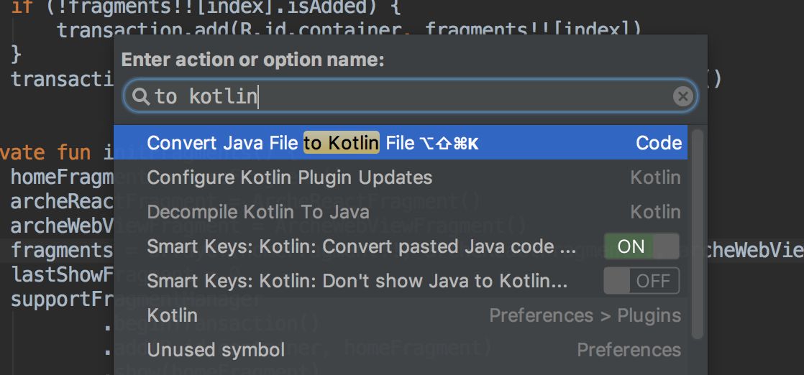Select Smart Keys: Kotlin: Convert pasted Java code row
Screen dimensions: 804x375
tap(401, 246)
